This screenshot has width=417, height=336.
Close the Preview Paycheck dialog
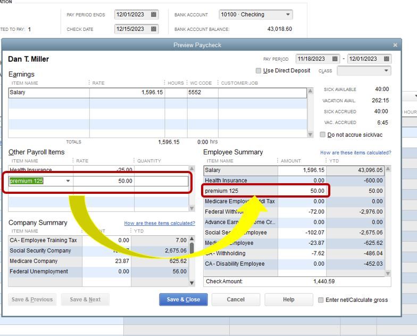tap(395, 45)
